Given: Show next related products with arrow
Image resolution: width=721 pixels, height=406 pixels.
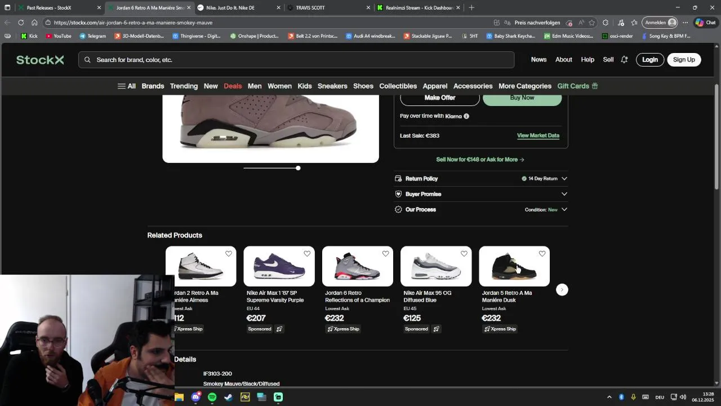Looking at the screenshot, I should coord(562,290).
